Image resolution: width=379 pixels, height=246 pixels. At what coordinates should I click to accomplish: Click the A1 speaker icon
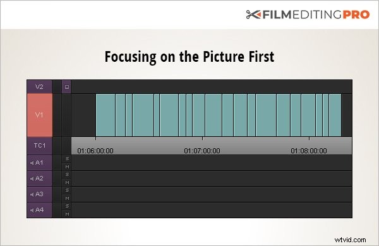(x=32, y=163)
